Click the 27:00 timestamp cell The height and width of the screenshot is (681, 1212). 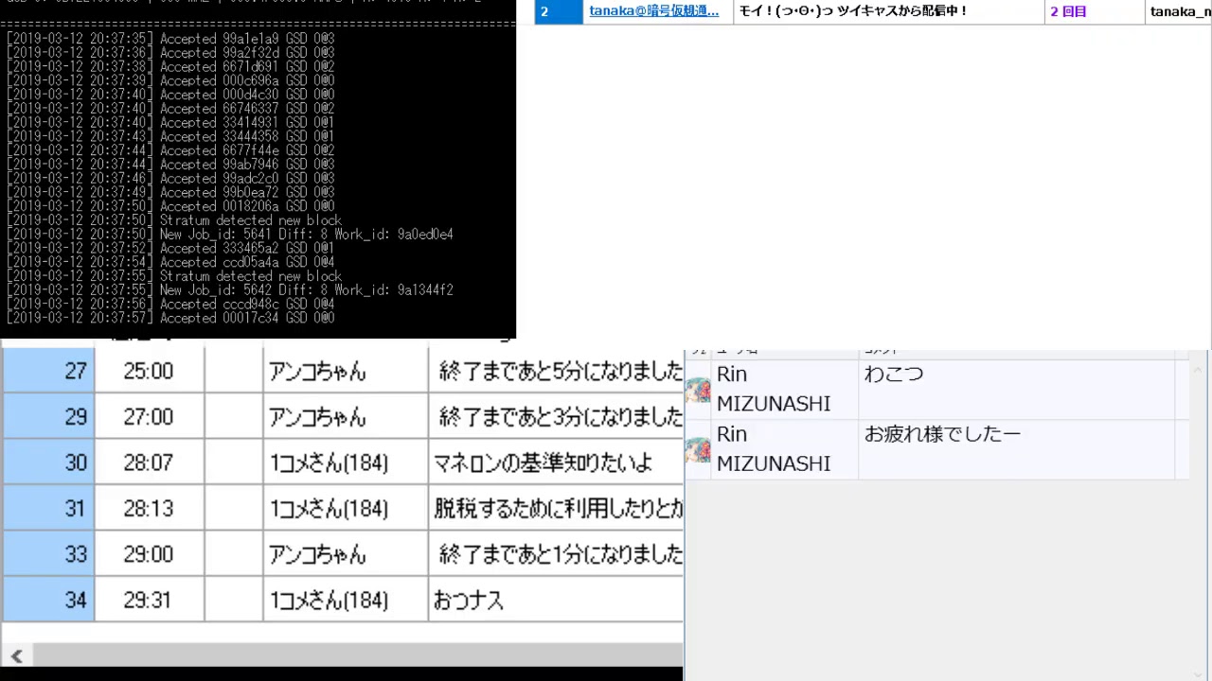tap(149, 416)
